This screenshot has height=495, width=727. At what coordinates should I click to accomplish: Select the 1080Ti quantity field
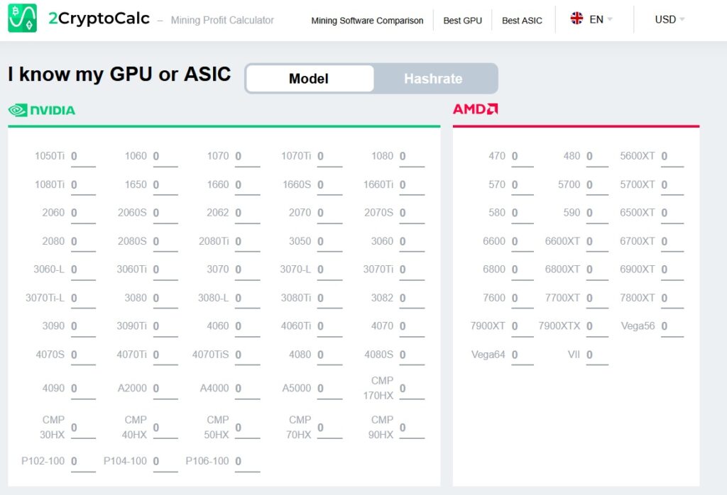coord(83,185)
